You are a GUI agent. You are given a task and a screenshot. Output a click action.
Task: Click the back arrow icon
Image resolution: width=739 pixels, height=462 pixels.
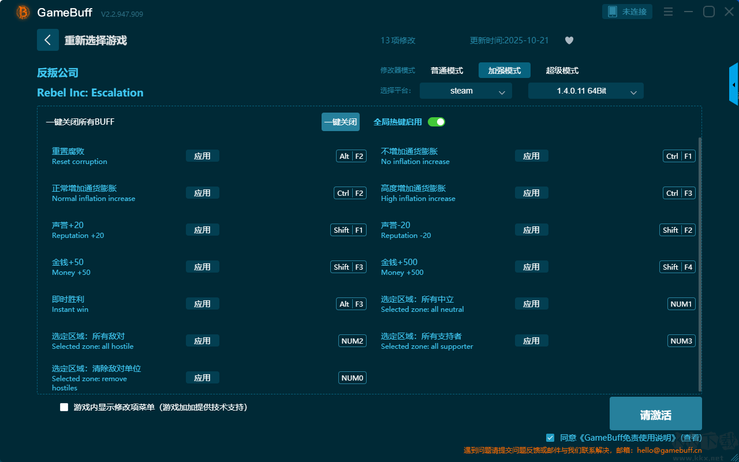click(47, 40)
